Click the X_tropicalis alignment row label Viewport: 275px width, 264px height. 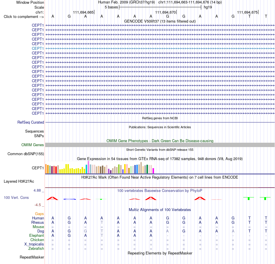34,244
